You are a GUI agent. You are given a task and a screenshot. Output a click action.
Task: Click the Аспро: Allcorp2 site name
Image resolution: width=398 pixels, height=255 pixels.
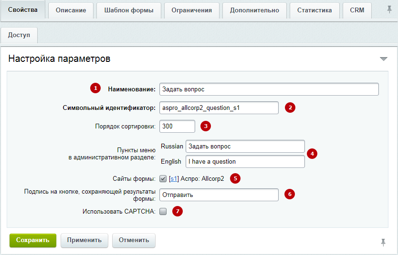(x=202, y=179)
